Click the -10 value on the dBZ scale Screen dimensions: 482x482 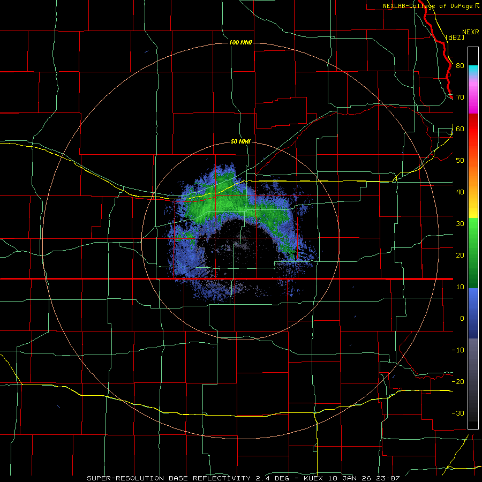[x=458, y=350]
